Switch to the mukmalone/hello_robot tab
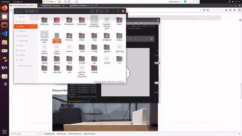The height and width of the screenshot is (136, 242). [x=23, y=5]
